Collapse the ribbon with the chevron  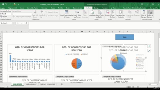tap(159, 19)
